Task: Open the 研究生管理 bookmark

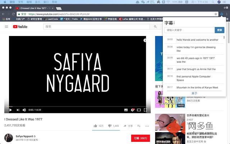Action: click(x=34, y=19)
